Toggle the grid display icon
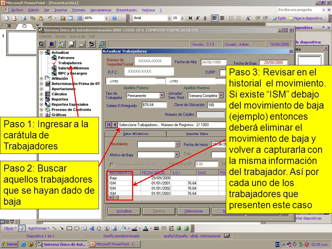 tap(80, 18)
